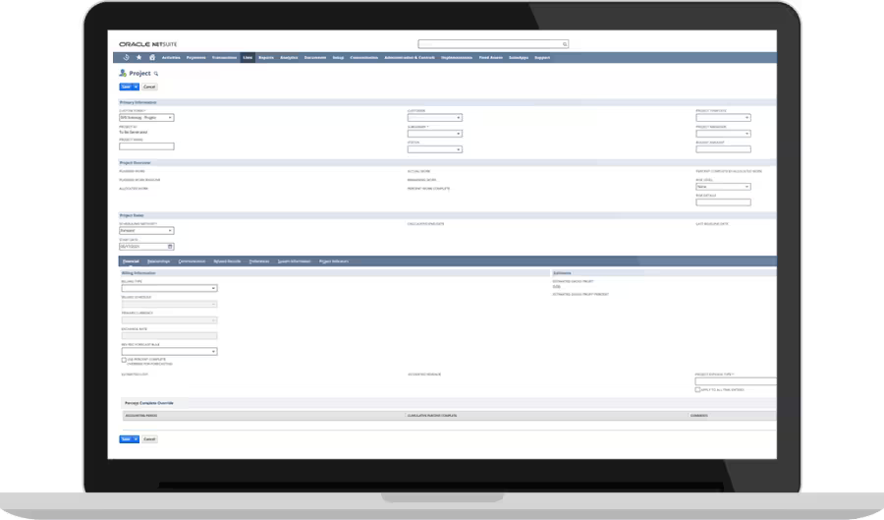Image resolution: width=884 pixels, height=520 pixels.
Task: Go to the Home icon
Action: [151, 58]
